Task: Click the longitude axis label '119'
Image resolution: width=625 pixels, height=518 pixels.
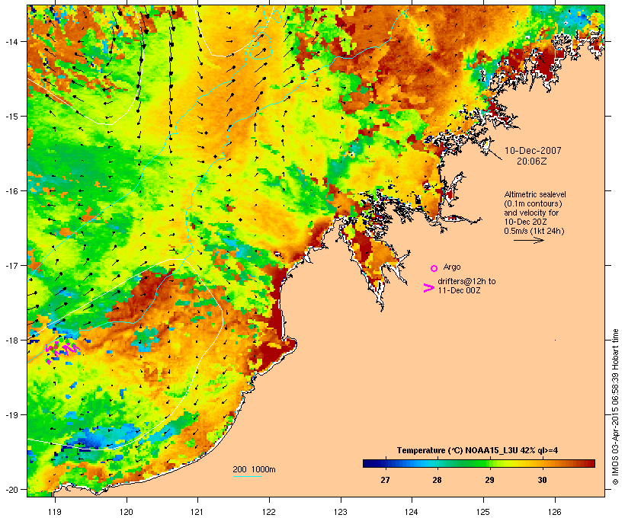Action: (x=55, y=512)
